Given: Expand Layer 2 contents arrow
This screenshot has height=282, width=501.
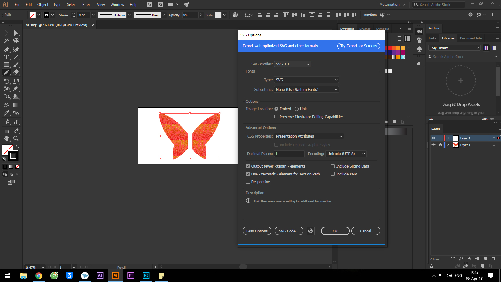Looking at the screenshot, I should tap(448, 138).
